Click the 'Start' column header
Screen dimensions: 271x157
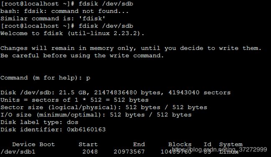88,145
